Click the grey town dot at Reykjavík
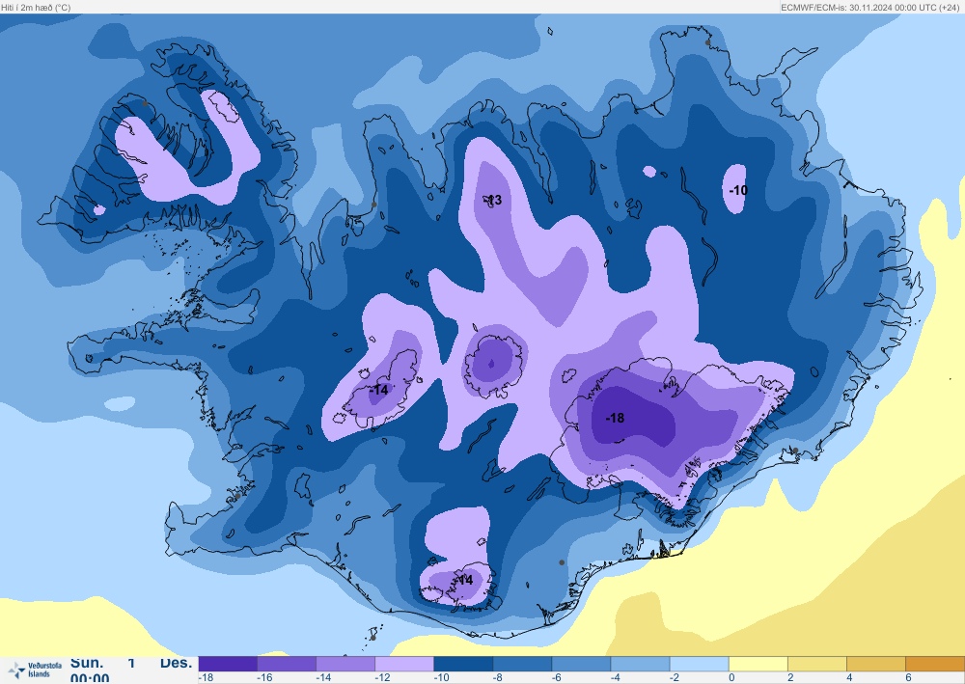 coord(237,496)
